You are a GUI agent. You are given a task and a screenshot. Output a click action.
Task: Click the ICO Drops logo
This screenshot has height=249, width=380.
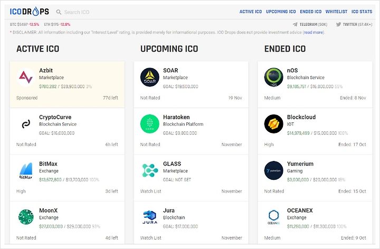tap(30, 12)
